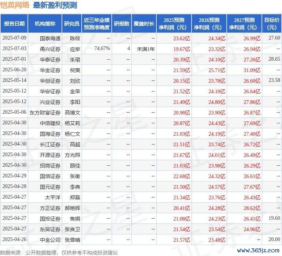Select researcher 金荣
The image size is (282, 256).
click(75, 91)
